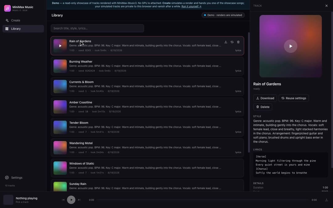Click the playback progress bar

203,200
